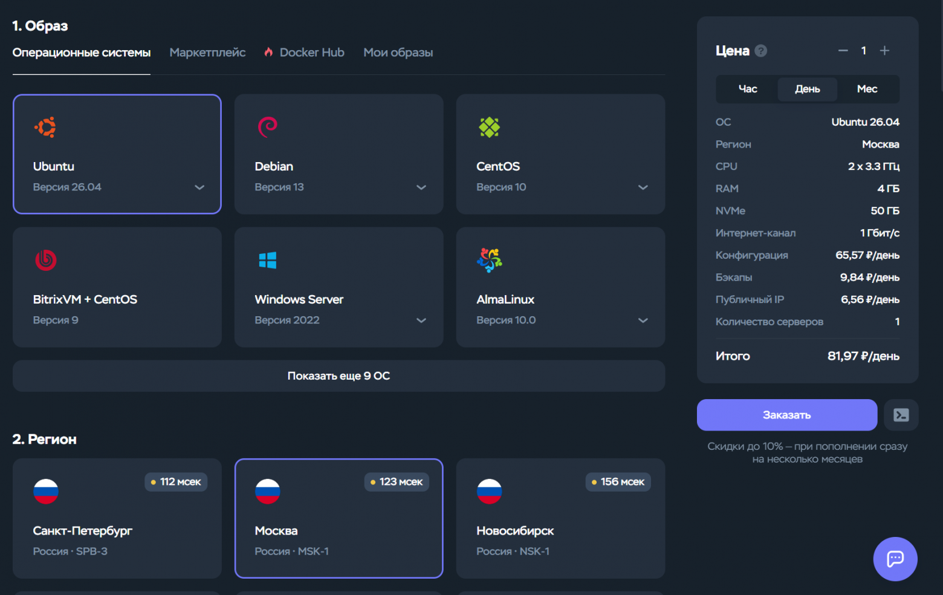The width and height of the screenshot is (943, 595).
Task: Switch pricing period to День
Action: (x=808, y=89)
